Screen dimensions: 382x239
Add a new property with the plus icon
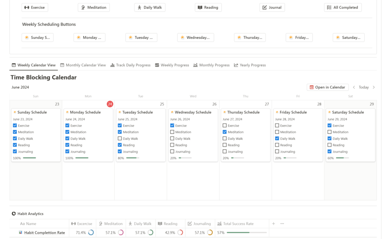point(274,224)
